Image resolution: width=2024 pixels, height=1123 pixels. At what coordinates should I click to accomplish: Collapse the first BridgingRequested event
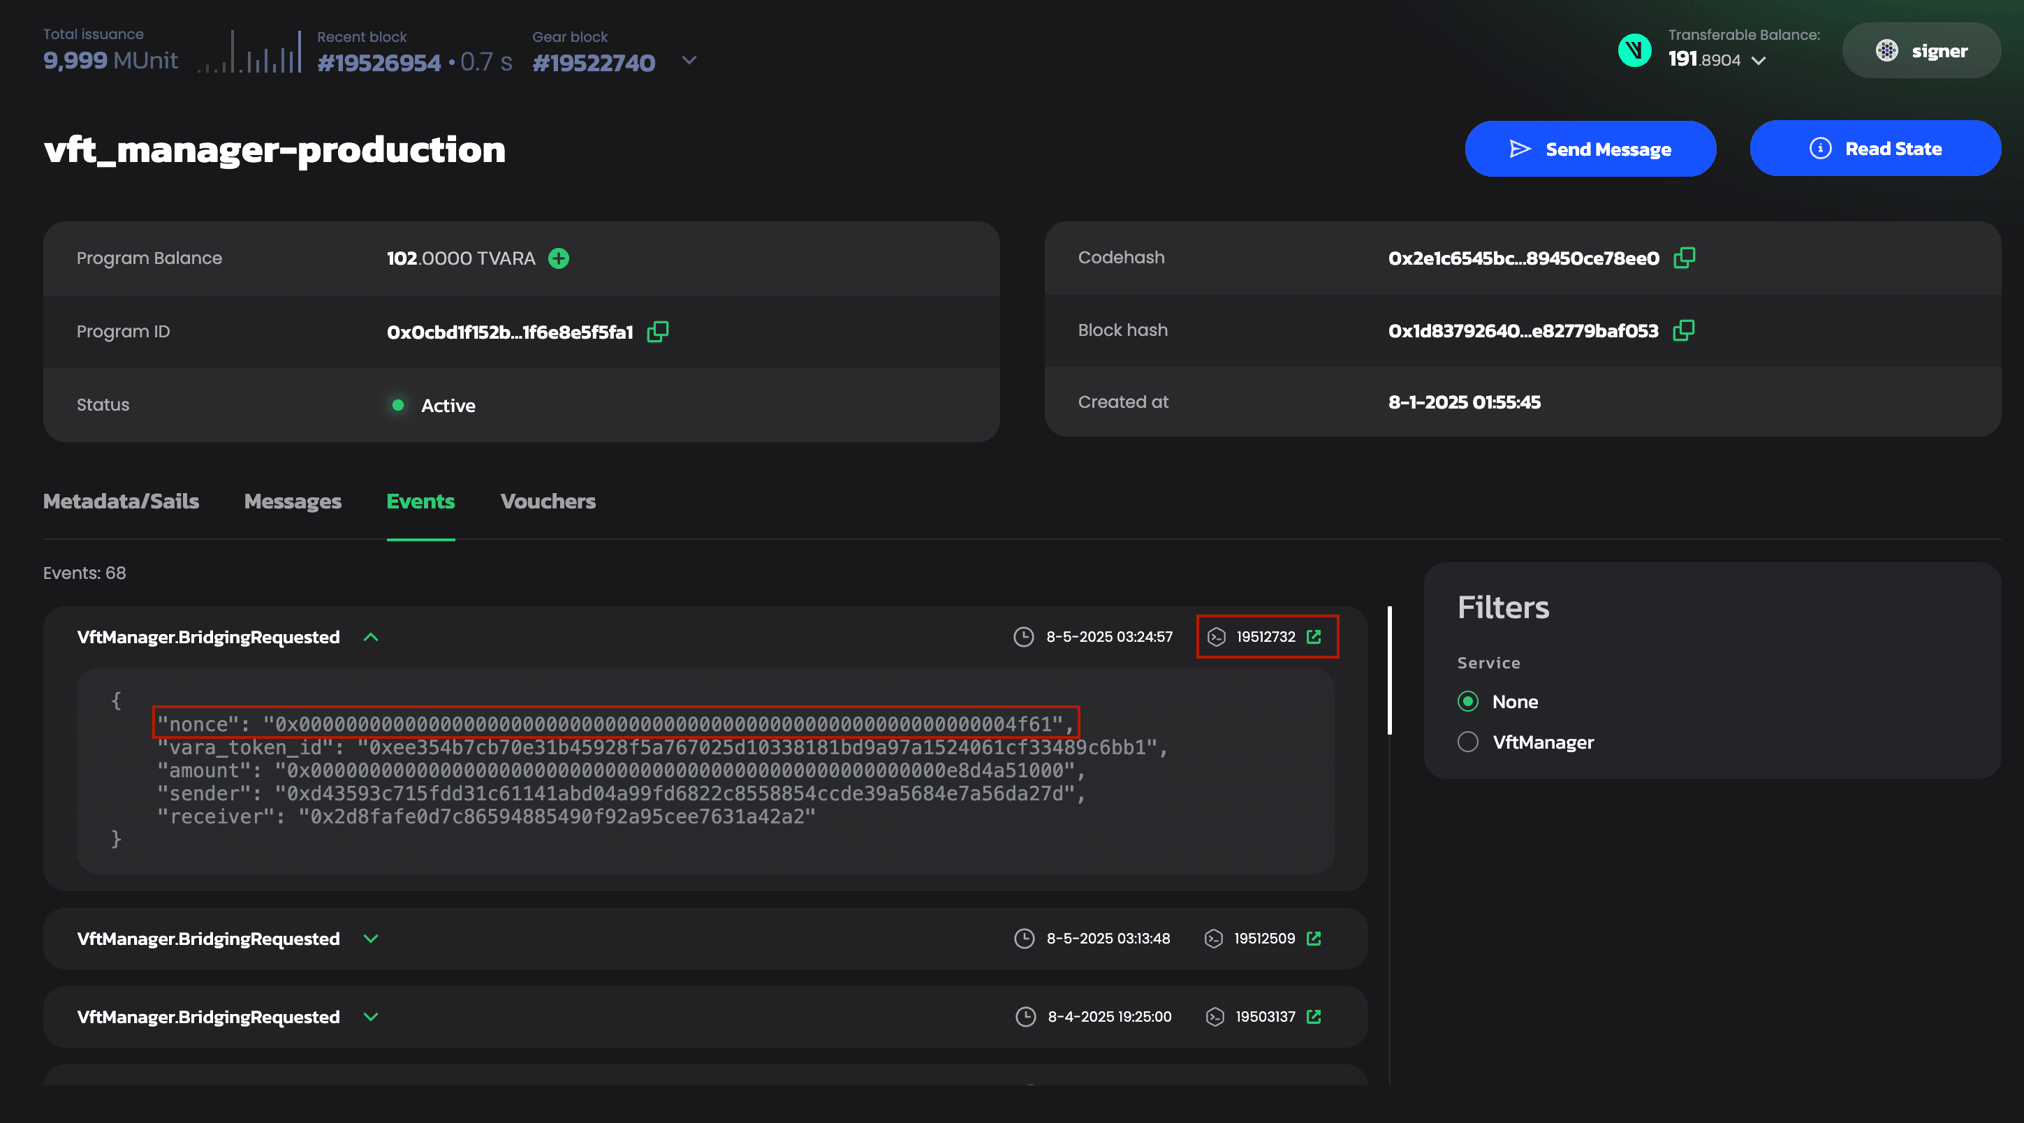[371, 638]
